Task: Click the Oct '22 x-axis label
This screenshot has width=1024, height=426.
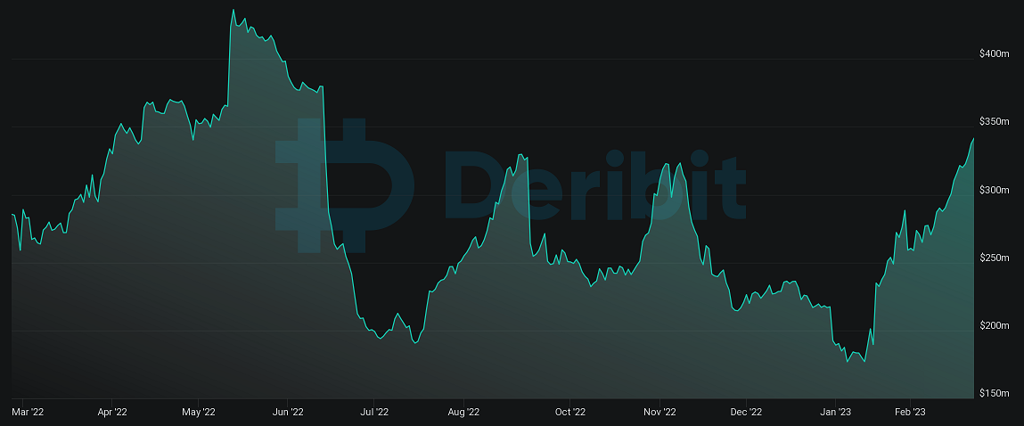Action: point(571,413)
